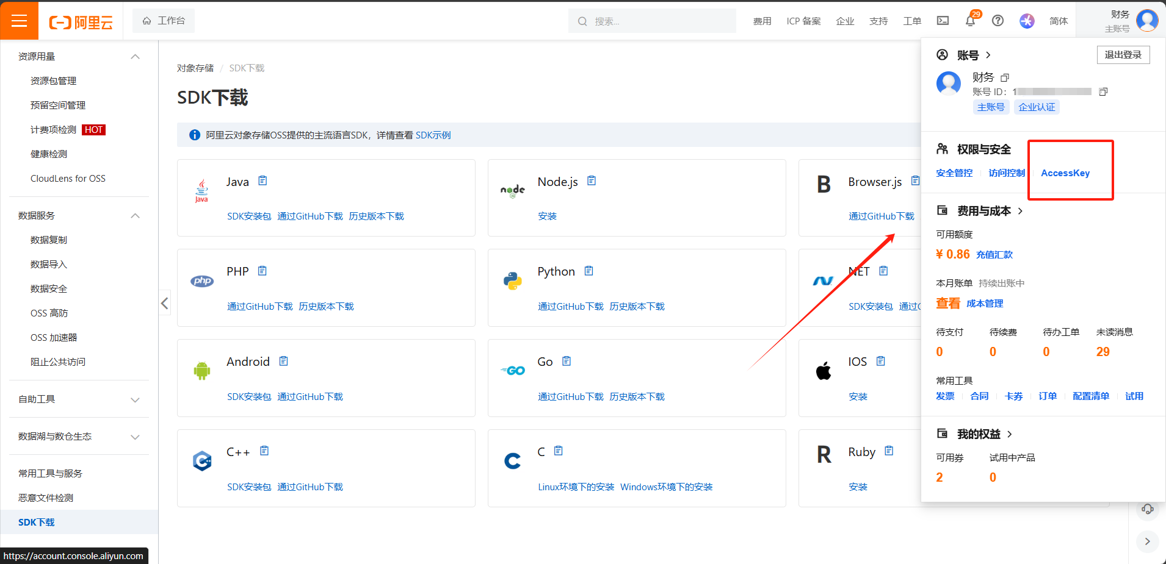Click the customer service headset icon

(1148, 509)
